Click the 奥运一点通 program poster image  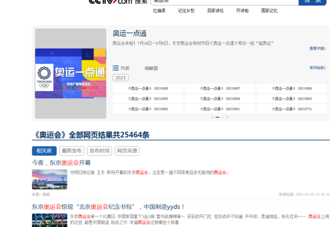pyautogui.click(x=70, y=74)
